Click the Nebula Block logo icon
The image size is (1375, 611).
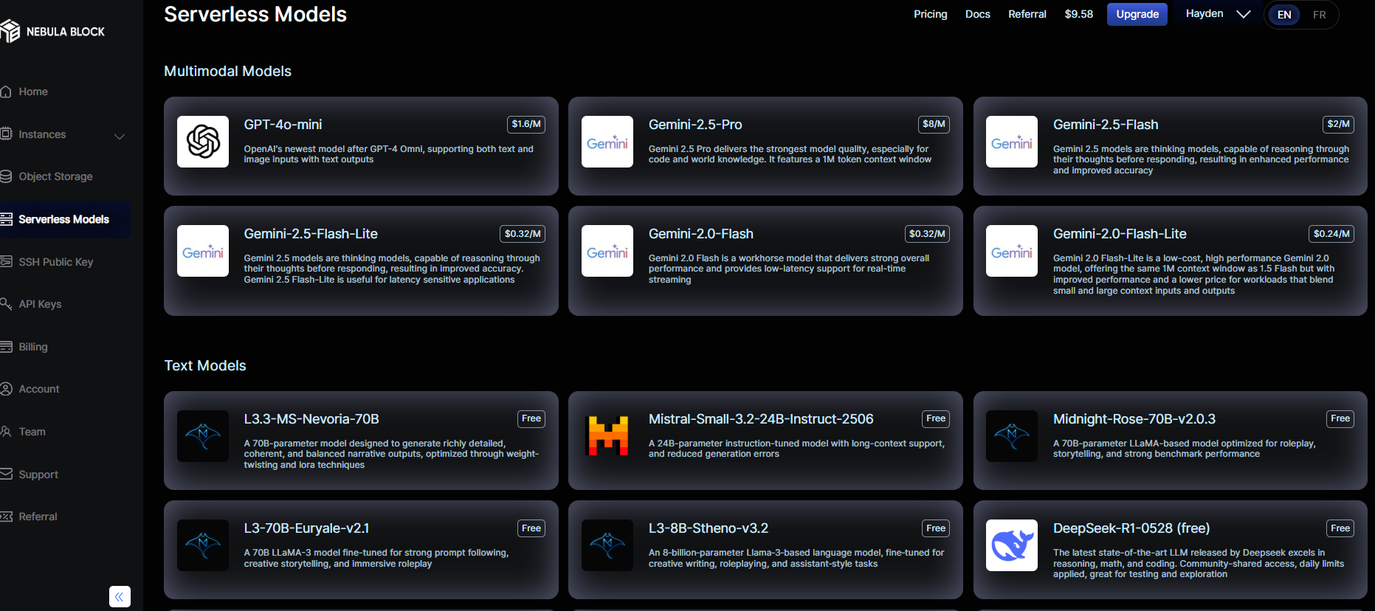10,31
